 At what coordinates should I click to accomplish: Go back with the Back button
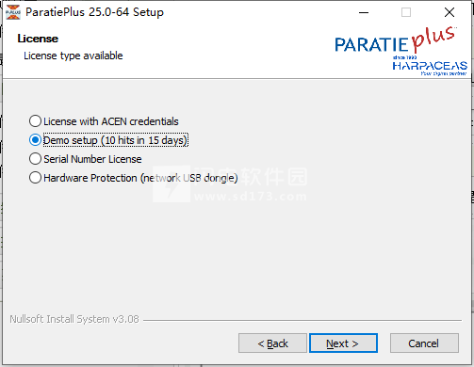pos(272,343)
